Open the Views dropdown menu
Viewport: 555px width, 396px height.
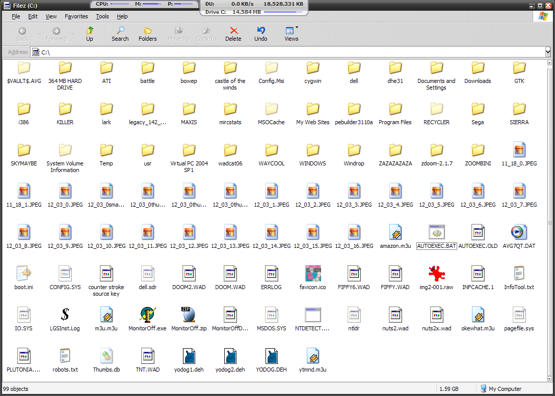point(292,34)
